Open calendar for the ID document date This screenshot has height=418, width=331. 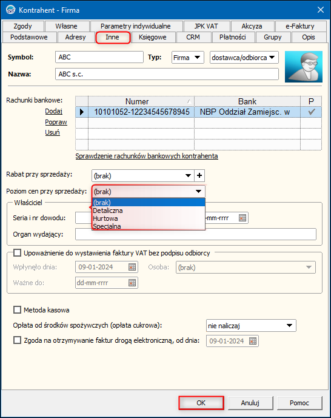pos(242,218)
